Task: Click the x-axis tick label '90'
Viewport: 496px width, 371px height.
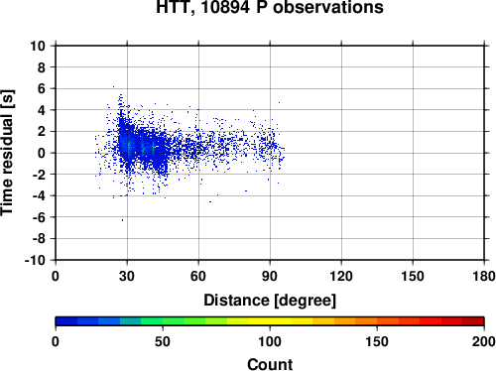Action: [270, 276]
